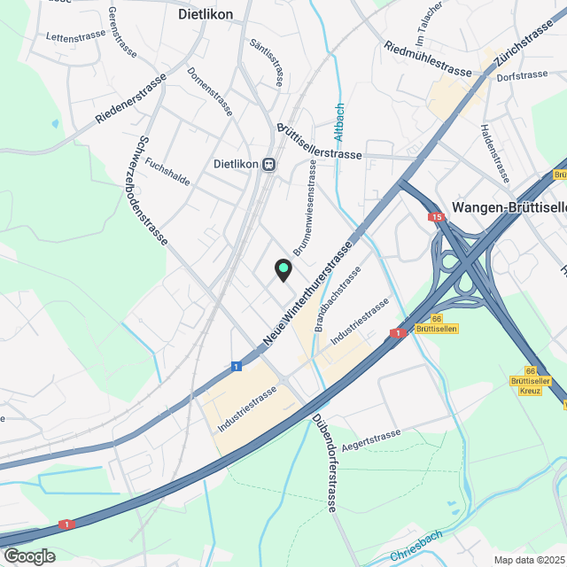This screenshot has height=567, width=567.
Task: Click red route 1 shield at bottom left
Action: (67, 524)
